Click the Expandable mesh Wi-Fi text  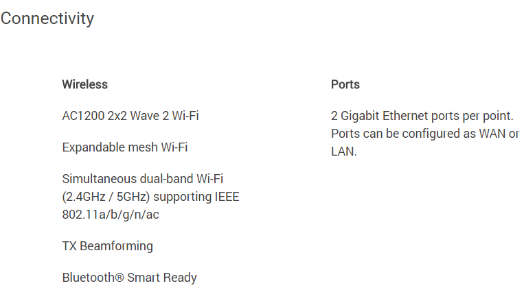(x=125, y=147)
